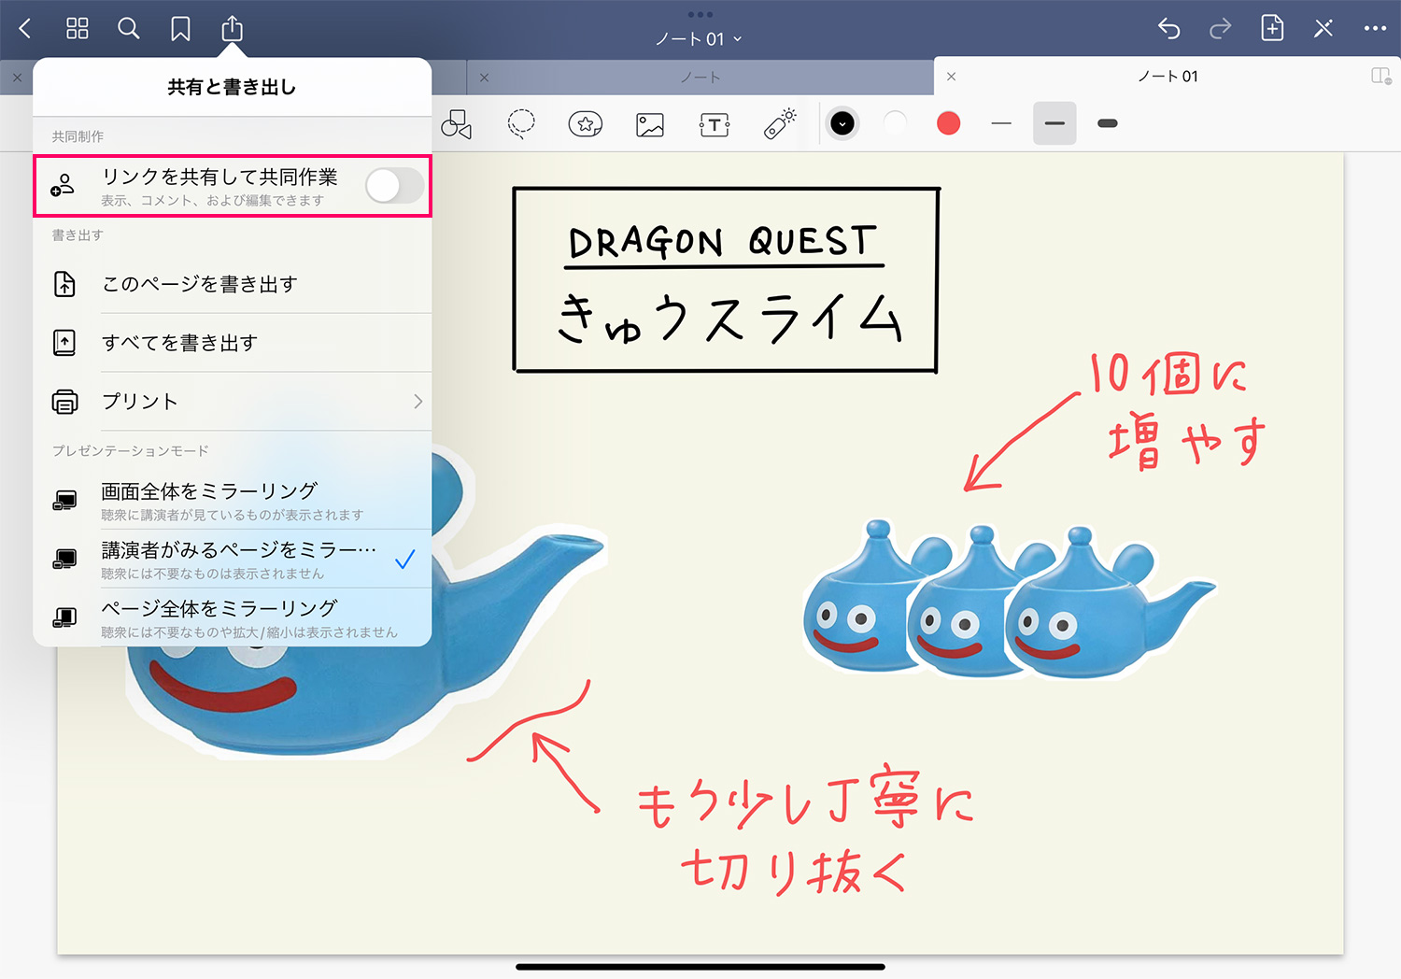Viewport: 1401px width, 979px height.
Task: Export this page (このページを書き出す)
Action: 232,284
